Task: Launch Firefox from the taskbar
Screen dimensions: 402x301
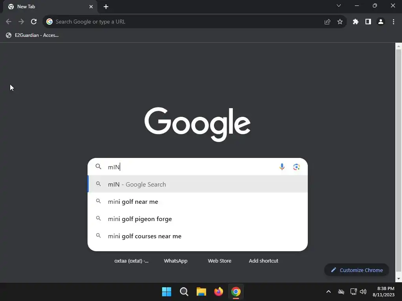Action: click(x=218, y=292)
